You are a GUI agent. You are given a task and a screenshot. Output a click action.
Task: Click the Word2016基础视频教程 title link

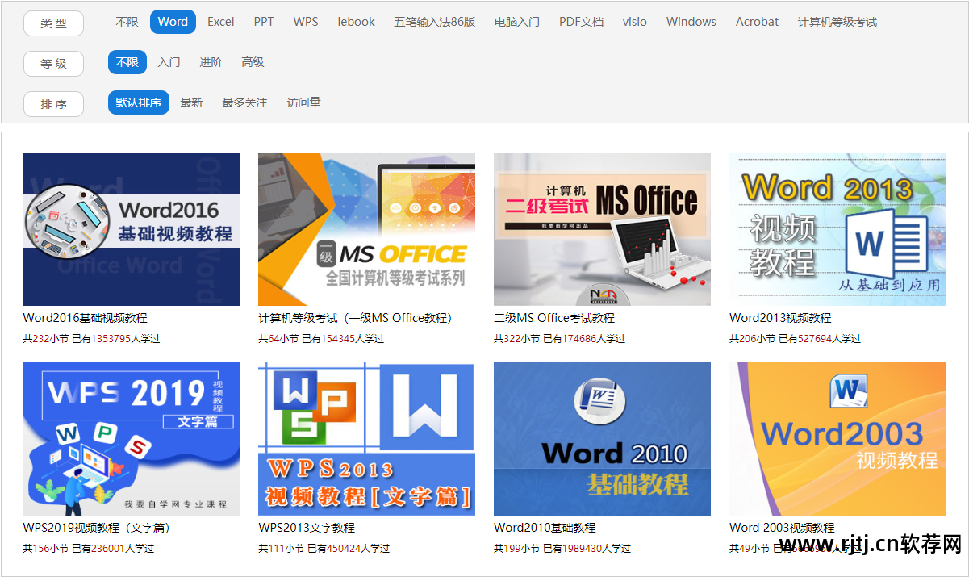tap(85, 318)
